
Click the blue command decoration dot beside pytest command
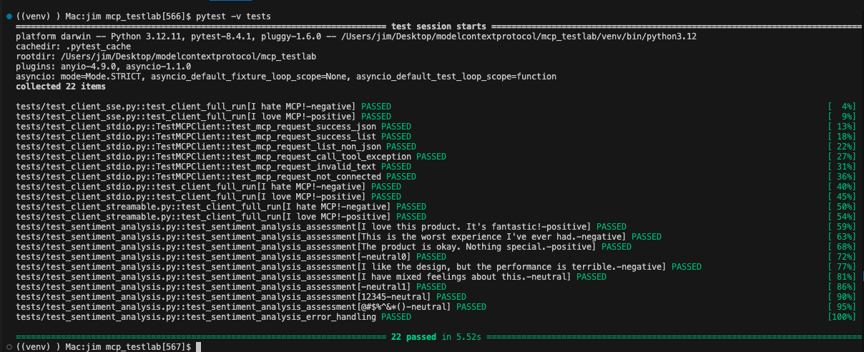click(x=6, y=16)
